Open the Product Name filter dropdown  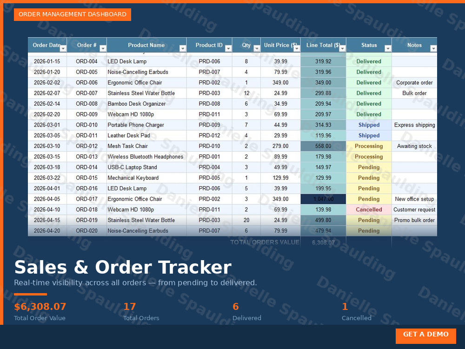183,49
